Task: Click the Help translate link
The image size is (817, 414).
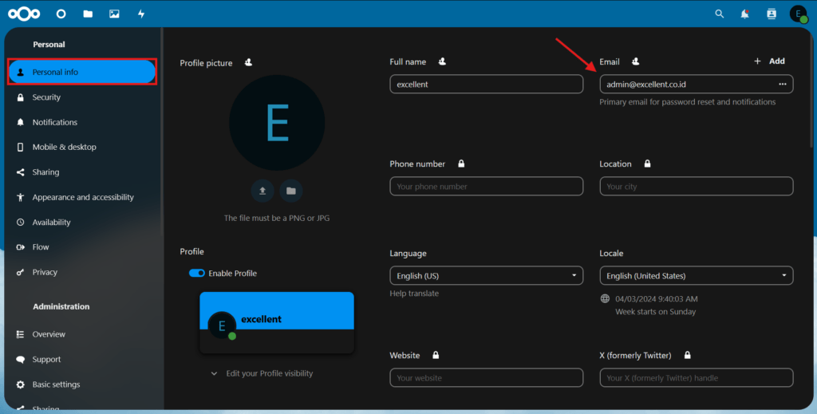Action: 414,294
